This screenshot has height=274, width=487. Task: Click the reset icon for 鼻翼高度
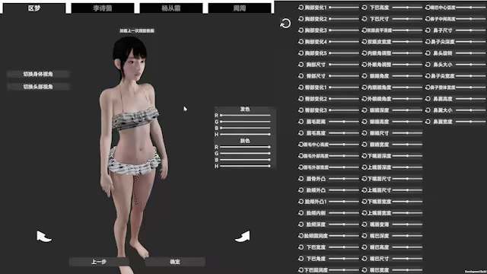(x=428, y=99)
